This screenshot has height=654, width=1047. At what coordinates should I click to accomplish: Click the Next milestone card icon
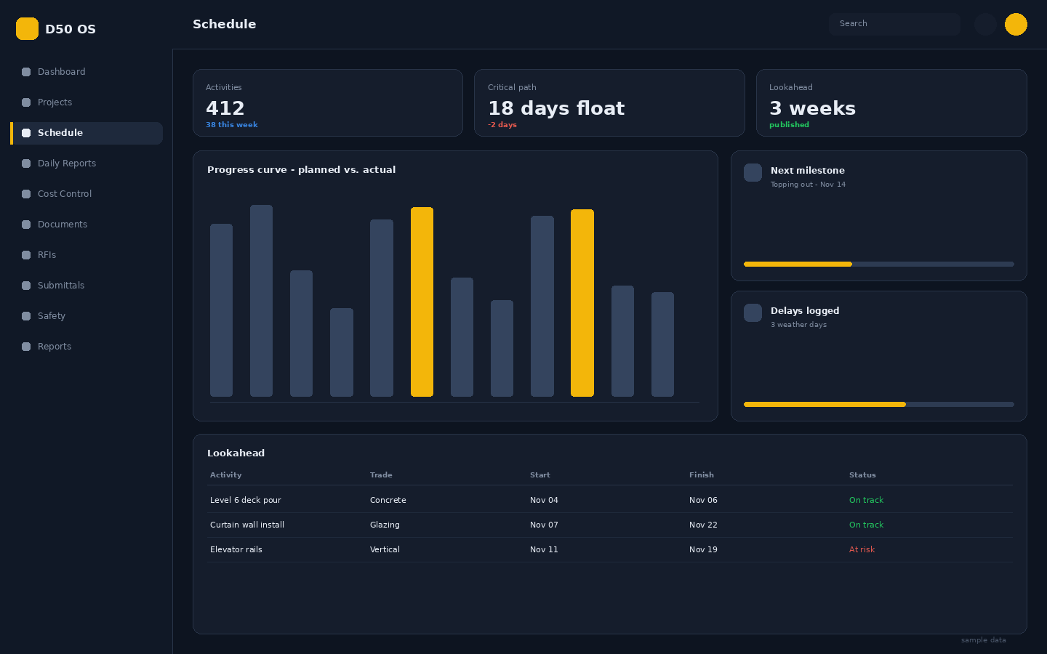(753, 173)
